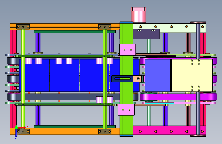The image size is (222, 144).
Task: Select the orange screw block next to the slotted bracket
Action: [x=137, y=79]
